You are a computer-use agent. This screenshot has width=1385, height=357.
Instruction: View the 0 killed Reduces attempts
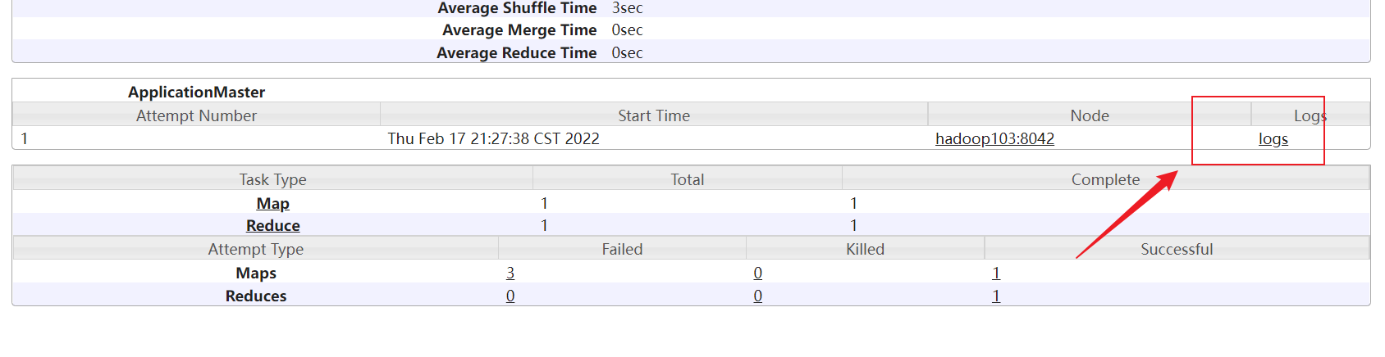pyautogui.click(x=758, y=296)
